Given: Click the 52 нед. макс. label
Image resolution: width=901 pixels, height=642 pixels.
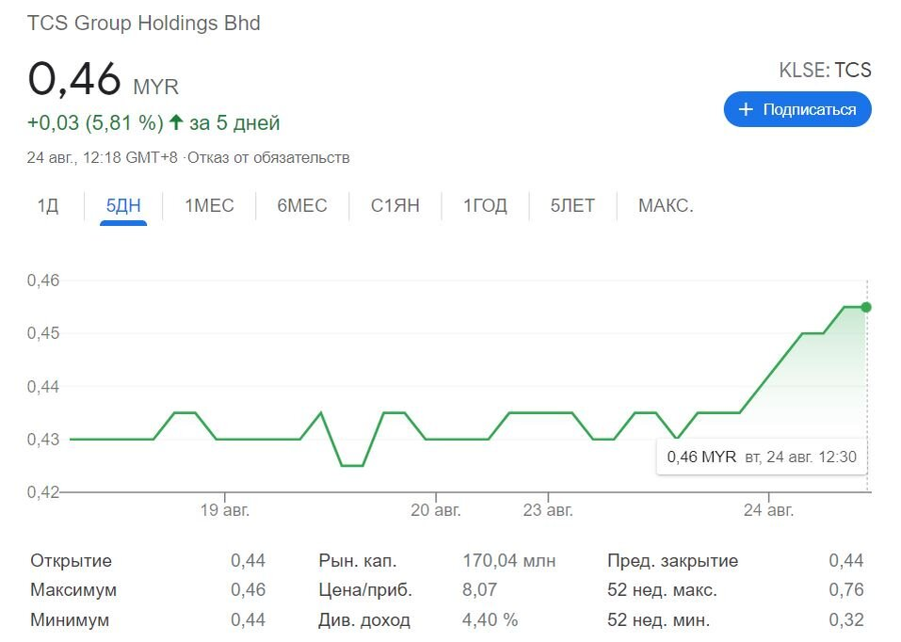Looking at the screenshot, I should click(662, 590).
